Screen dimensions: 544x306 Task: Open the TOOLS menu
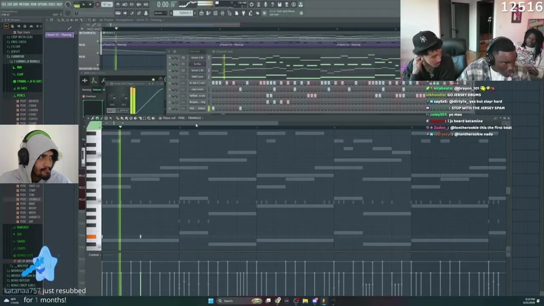coord(52,4)
